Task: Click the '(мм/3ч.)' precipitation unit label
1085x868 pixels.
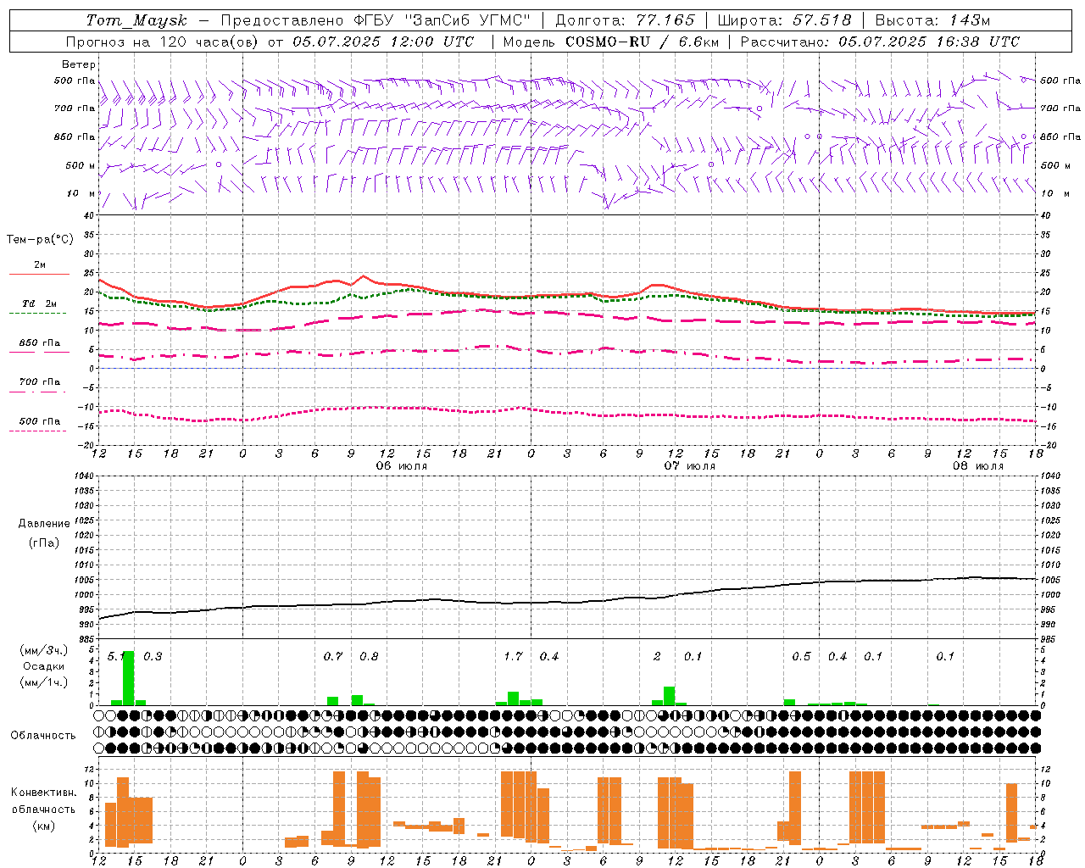Action: click(44, 651)
